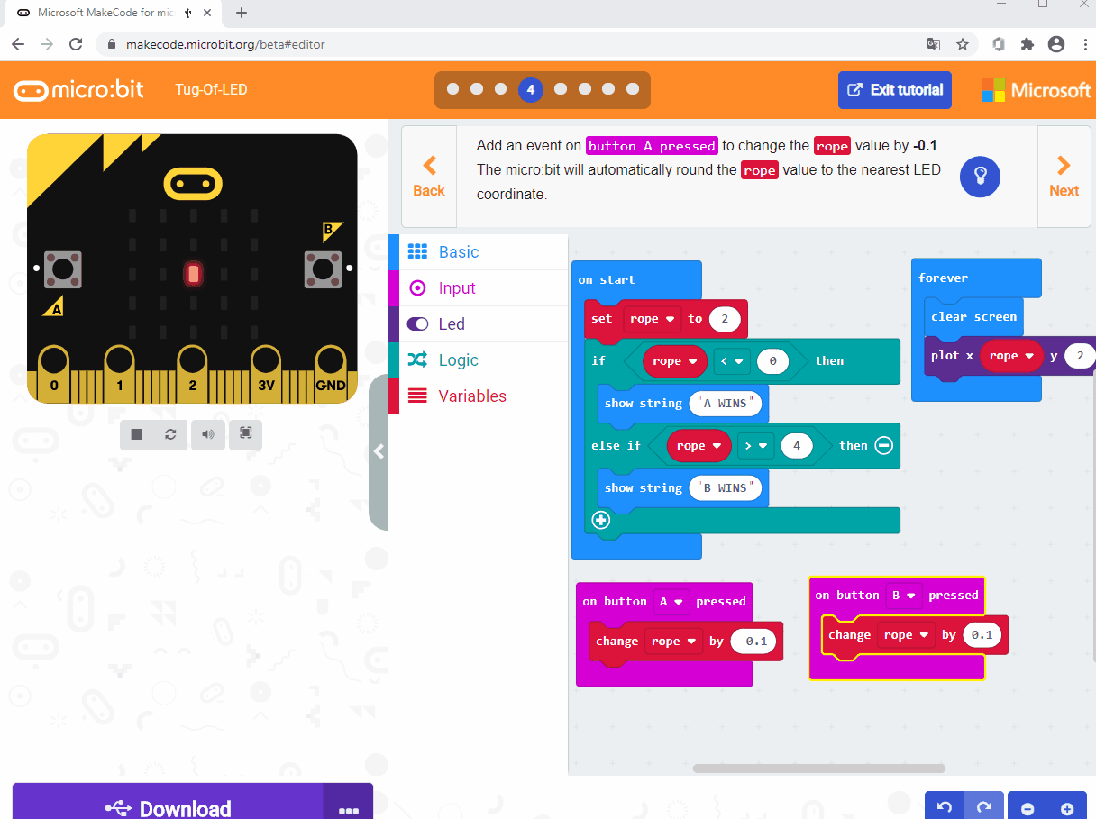Open the Variables category
Screen dimensions: 1096x819
tap(472, 396)
